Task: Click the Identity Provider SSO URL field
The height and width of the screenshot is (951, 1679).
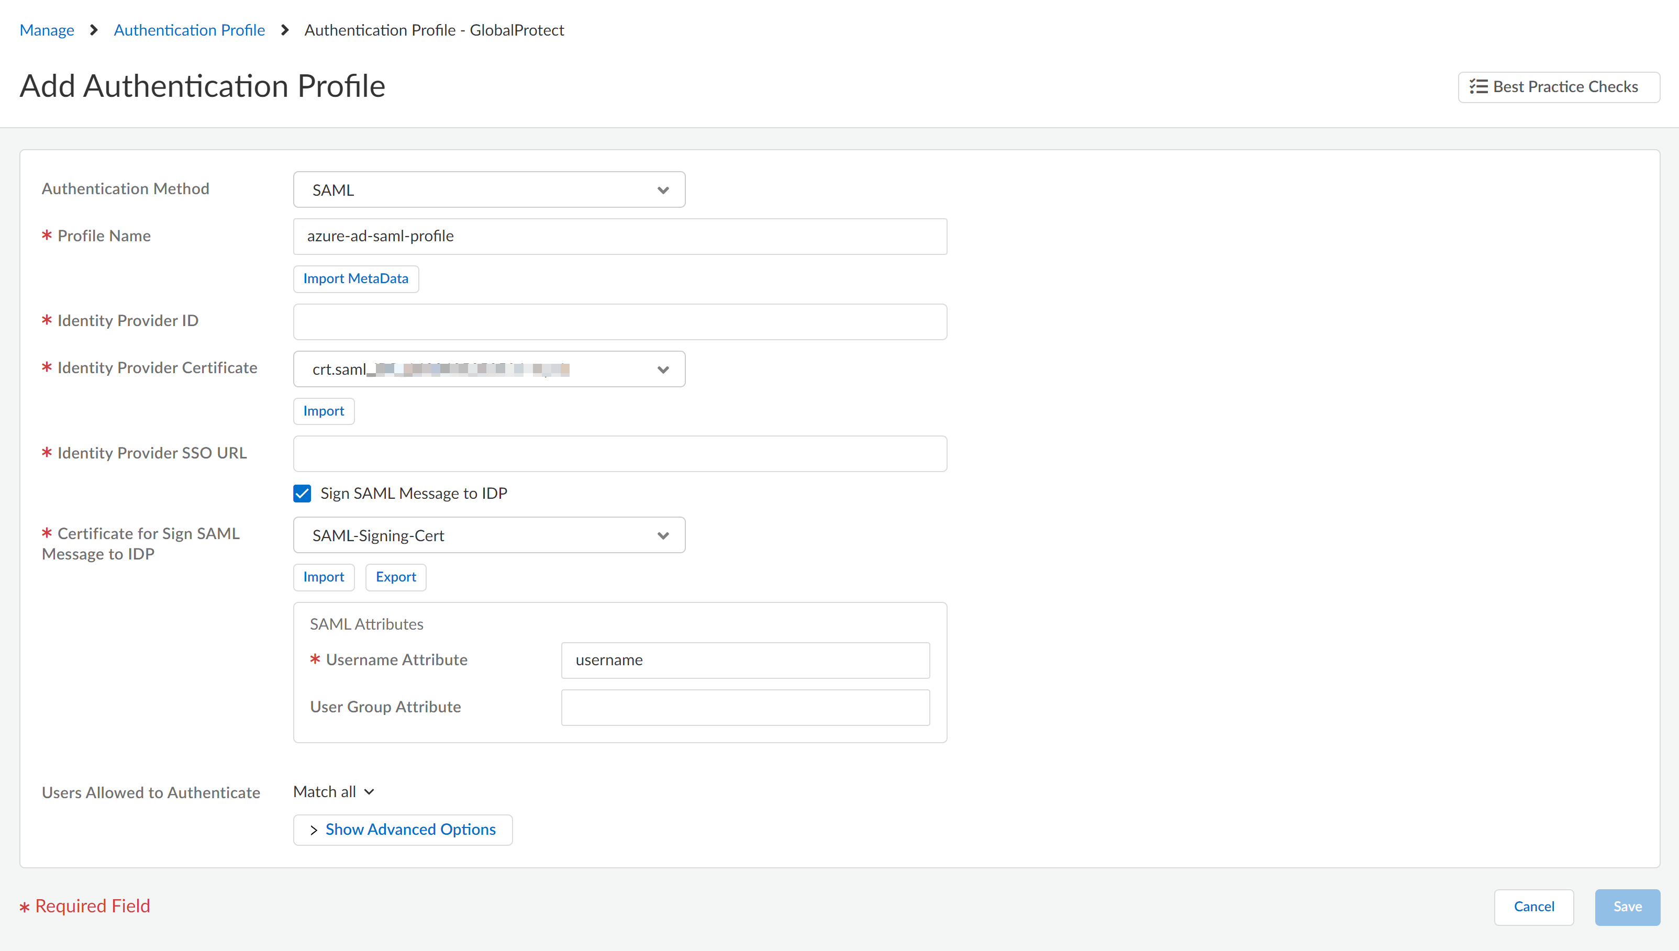Action: click(x=619, y=454)
